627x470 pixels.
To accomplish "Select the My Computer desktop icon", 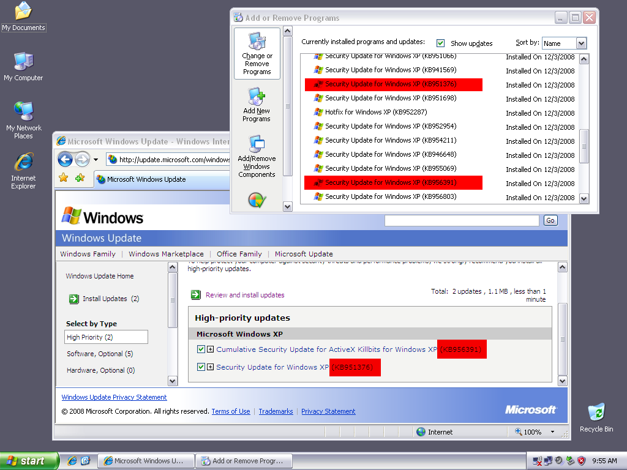I will (24, 67).
